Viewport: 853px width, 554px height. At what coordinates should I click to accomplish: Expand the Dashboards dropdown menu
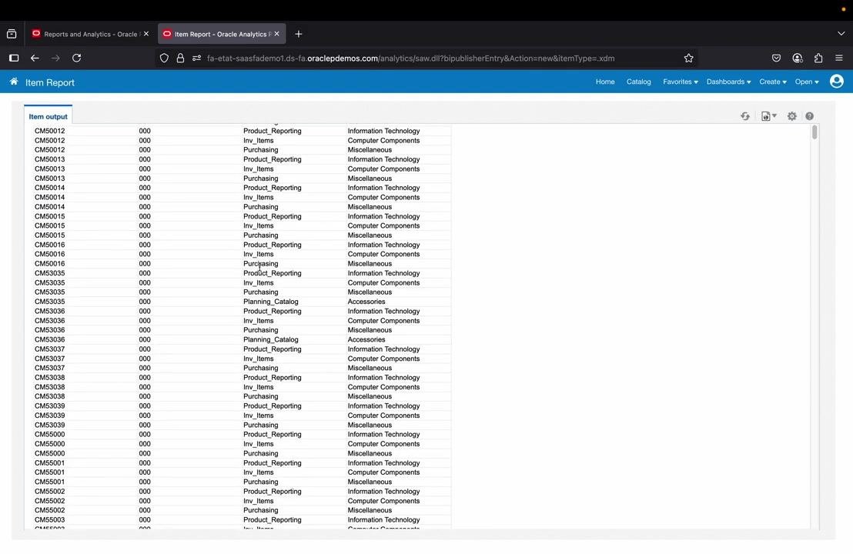pyautogui.click(x=728, y=82)
